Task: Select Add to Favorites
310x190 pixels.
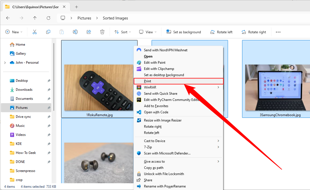Action: (179, 106)
